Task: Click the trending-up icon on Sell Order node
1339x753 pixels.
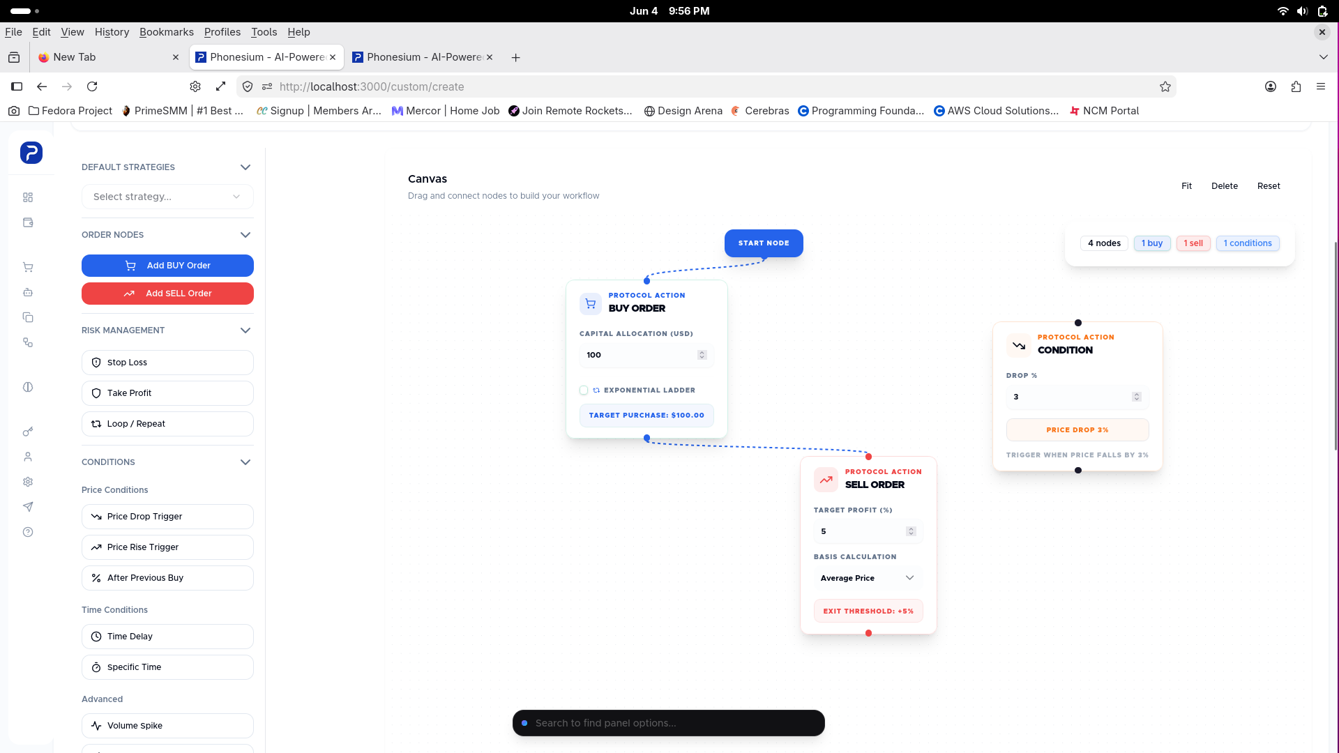Action: coord(826,480)
